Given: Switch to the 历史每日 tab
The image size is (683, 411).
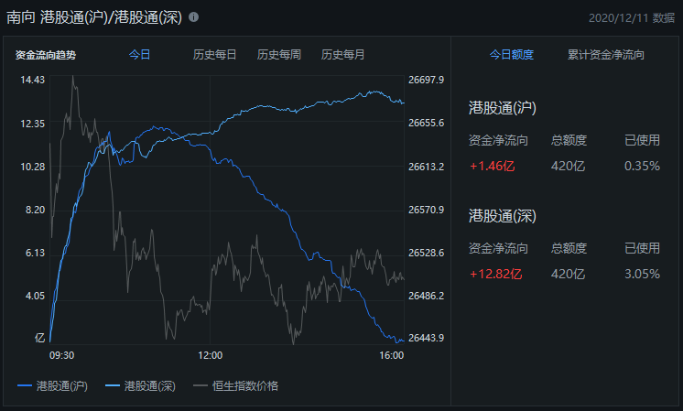Looking at the screenshot, I should point(214,55).
